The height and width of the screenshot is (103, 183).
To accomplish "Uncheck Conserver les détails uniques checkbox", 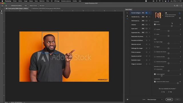I will [x=155, y=82].
